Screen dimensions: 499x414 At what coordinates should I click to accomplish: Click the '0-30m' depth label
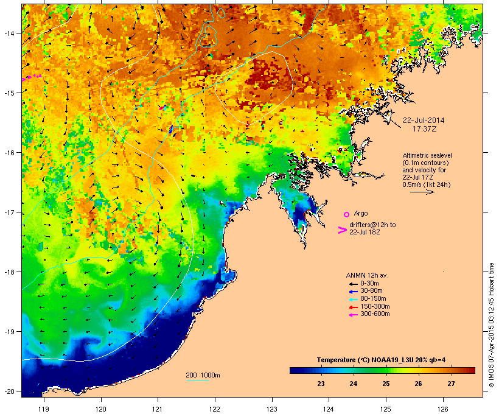369,284
